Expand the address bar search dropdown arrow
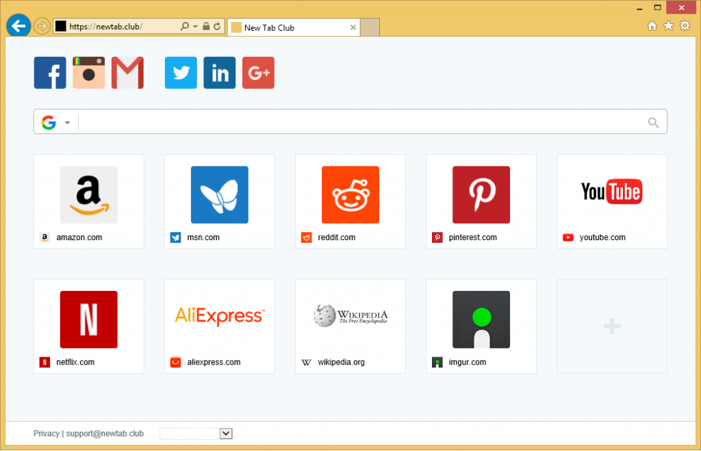 pos(195,27)
